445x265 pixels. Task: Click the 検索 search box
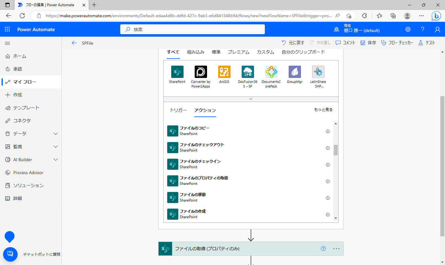pos(193,29)
